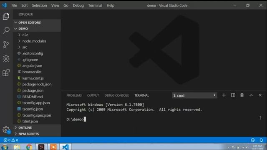Open the Windows Start button

pos(5,147)
